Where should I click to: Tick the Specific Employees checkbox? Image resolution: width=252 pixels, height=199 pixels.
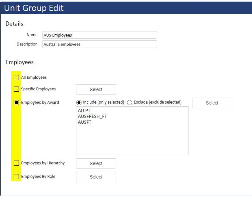pyautogui.click(x=16, y=89)
